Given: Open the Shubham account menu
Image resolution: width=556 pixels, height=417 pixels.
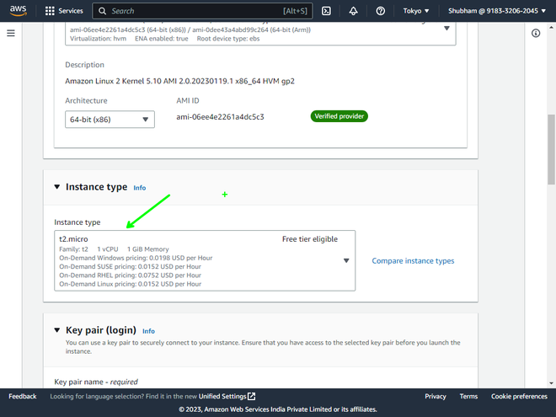Looking at the screenshot, I should coord(497,11).
